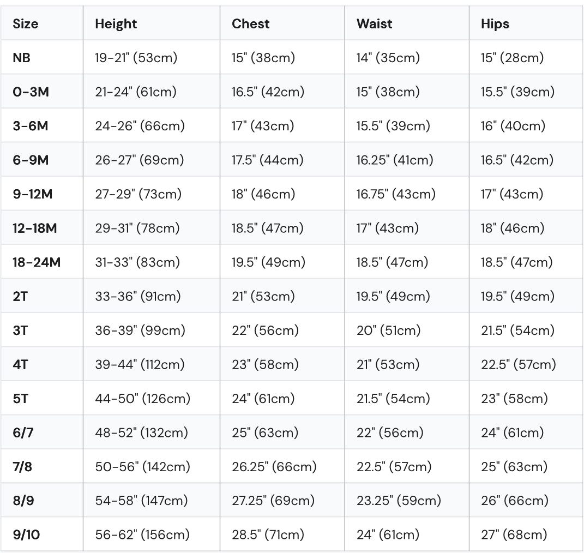Select the 5T size label

pos(21,399)
